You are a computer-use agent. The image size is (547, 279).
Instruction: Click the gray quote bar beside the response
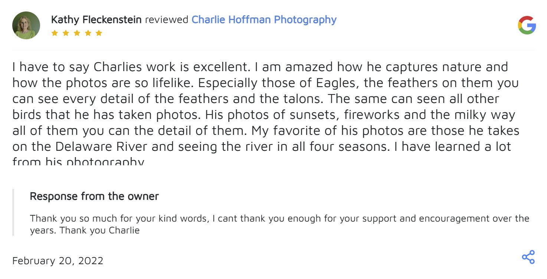(13, 212)
